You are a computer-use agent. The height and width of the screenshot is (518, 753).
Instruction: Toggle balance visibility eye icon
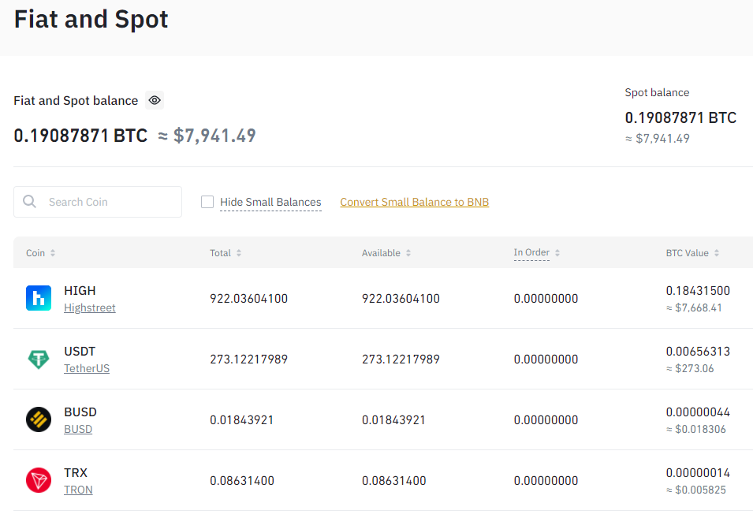click(155, 100)
